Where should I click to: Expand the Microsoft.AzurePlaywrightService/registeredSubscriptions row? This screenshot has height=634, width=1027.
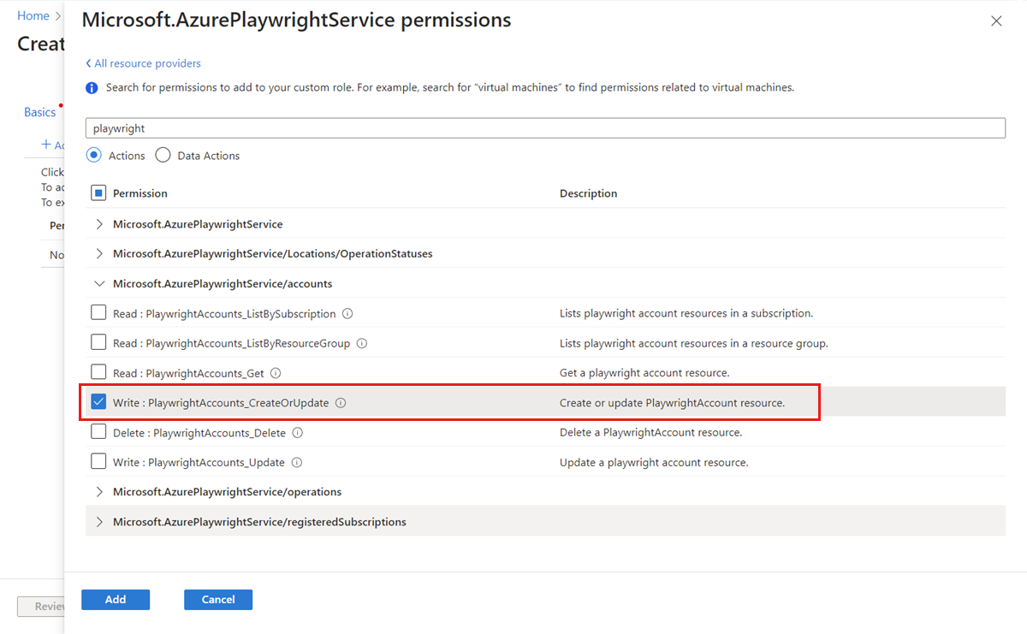(98, 521)
